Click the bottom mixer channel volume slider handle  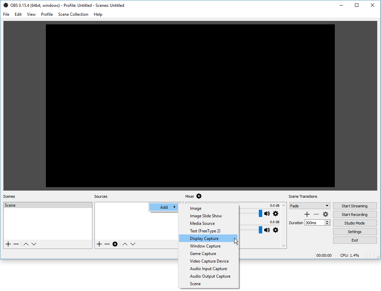pyautogui.click(x=261, y=230)
